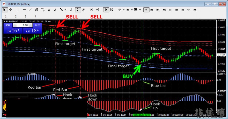Click the 0.00 volume input field
Viewport: 228px width, 119px height.
click(23, 25)
